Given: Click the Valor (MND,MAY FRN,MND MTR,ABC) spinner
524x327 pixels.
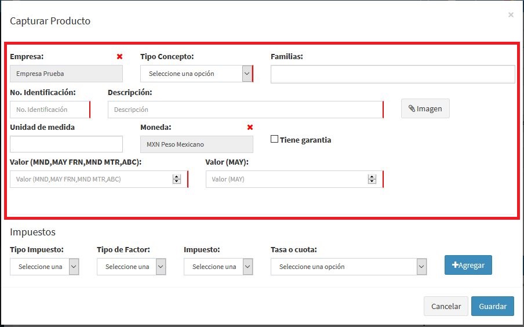Looking at the screenshot, I should (176, 179).
